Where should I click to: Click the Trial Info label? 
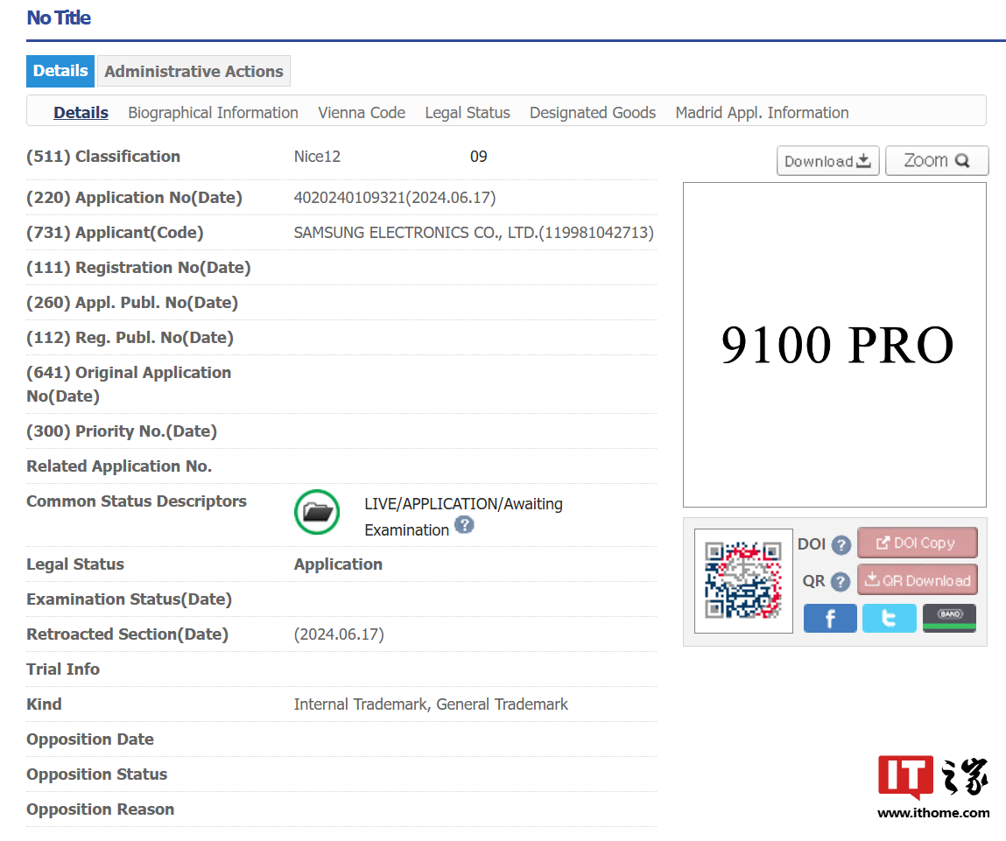[x=63, y=669]
